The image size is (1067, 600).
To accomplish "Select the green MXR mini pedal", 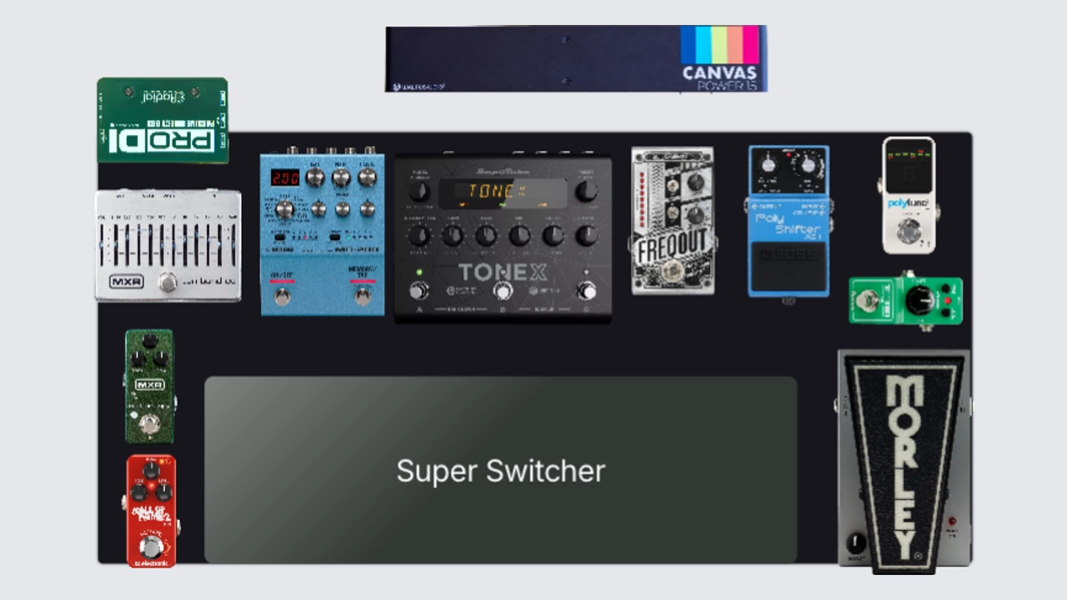I will [x=149, y=386].
